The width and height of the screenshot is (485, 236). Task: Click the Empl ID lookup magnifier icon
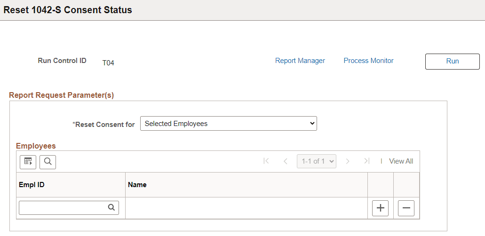pyautogui.click(x=111, y=207)
